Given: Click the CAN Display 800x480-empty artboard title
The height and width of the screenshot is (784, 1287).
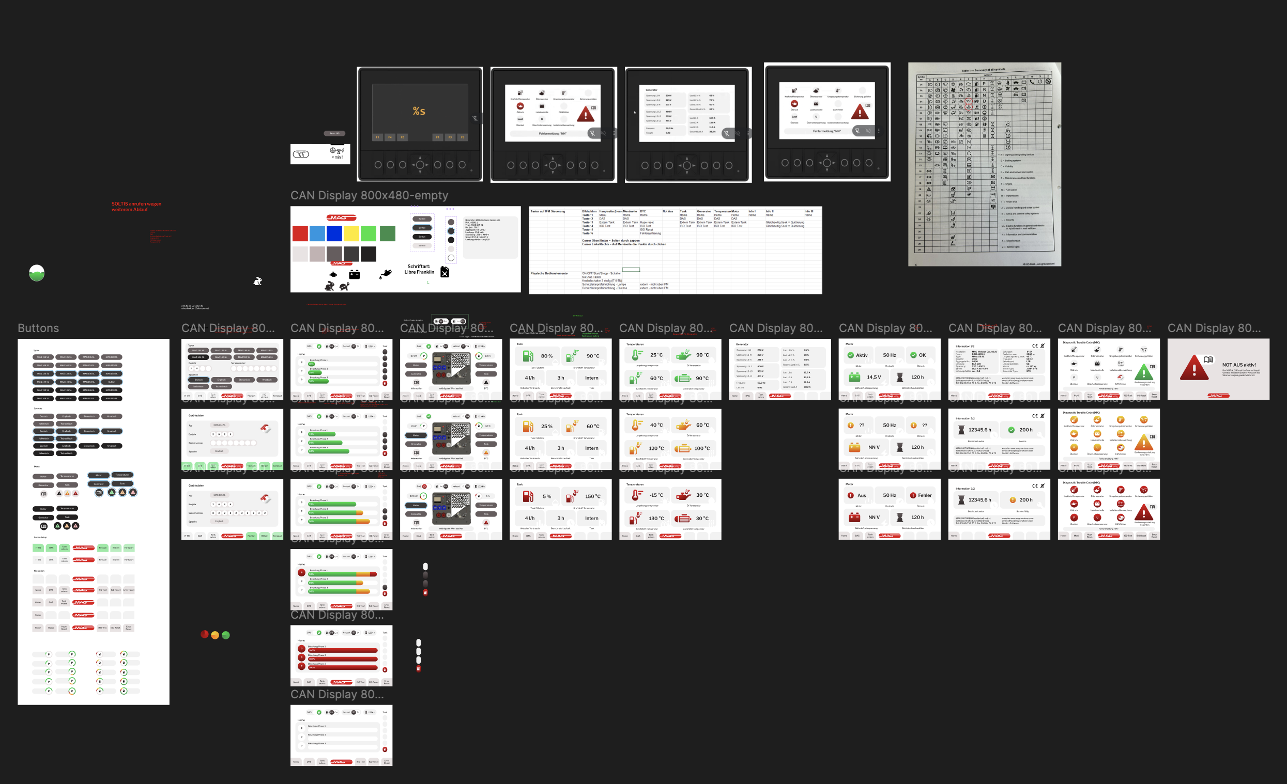Looking at the screenshot, I should click(x=369, y=196).
